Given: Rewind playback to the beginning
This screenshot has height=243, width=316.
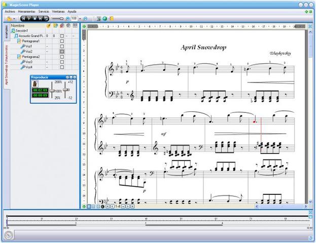Looking at the screenshot, I should pyautogui.click(x=23, y=19).
